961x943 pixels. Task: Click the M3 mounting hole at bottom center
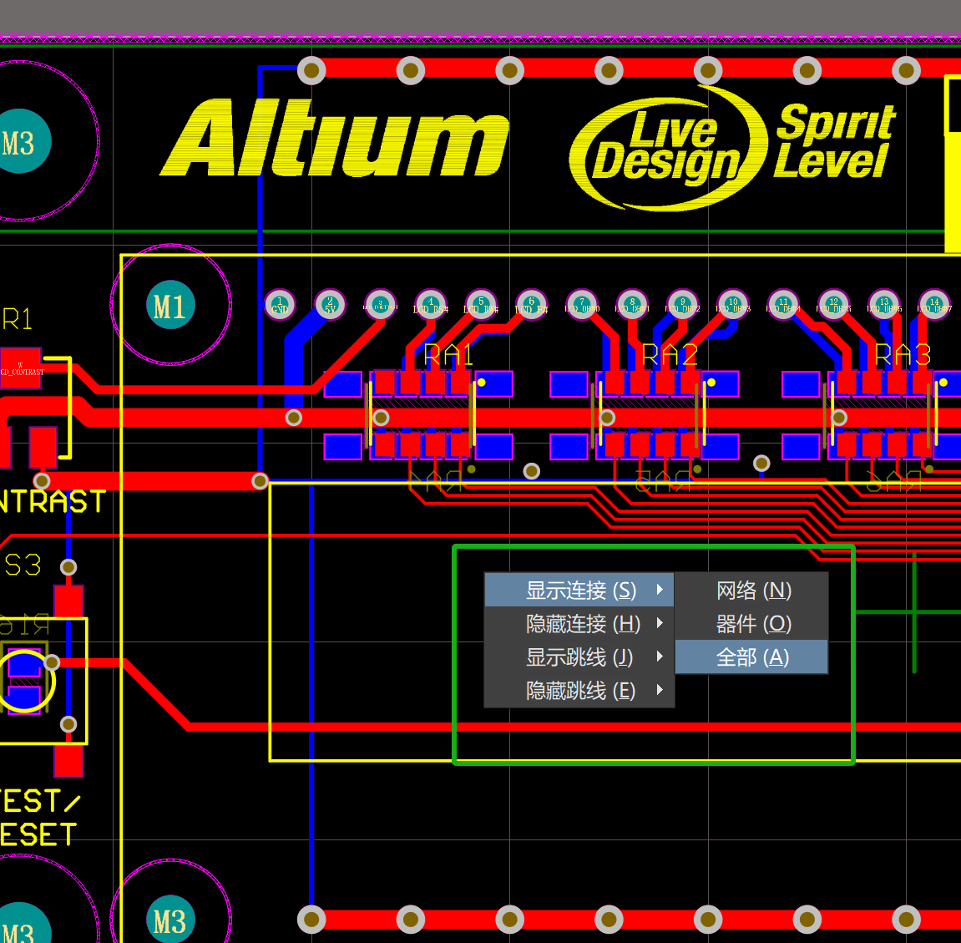point(170,920)
